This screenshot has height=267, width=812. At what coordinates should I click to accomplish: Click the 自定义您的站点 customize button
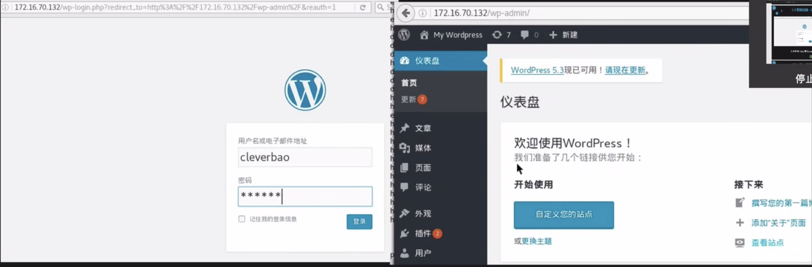tap(564, 215)
